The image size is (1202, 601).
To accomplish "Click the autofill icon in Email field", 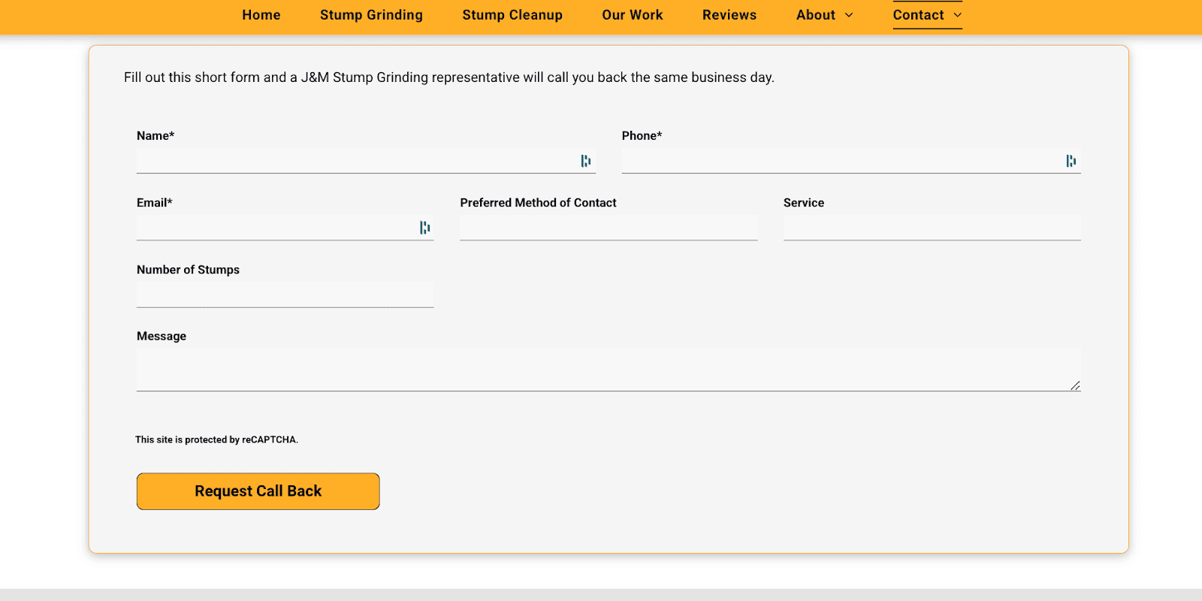I will pos(424,228).
